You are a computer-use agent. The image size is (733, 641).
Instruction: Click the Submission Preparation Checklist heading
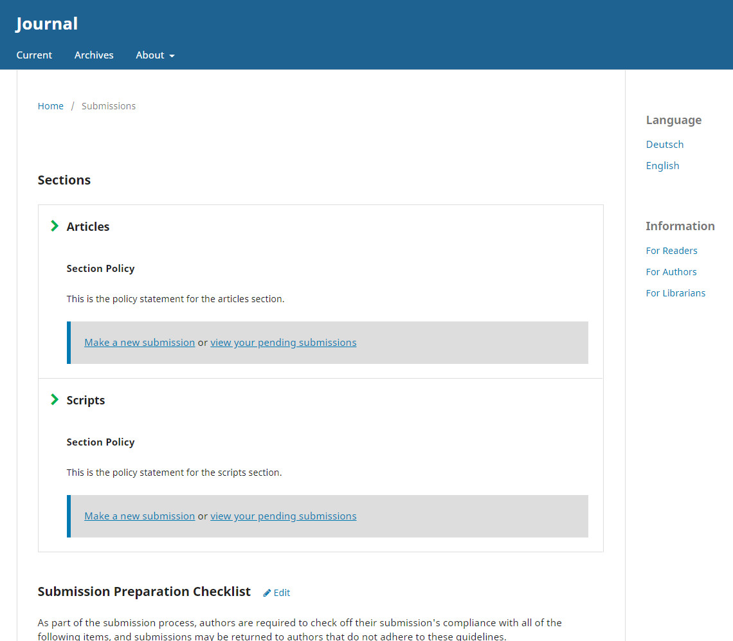[x=144, y=592]
